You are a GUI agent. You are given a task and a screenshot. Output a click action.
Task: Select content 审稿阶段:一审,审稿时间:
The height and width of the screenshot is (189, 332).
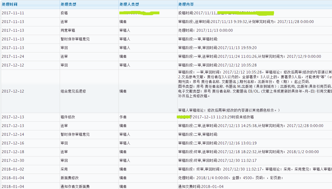pos(198,39)
